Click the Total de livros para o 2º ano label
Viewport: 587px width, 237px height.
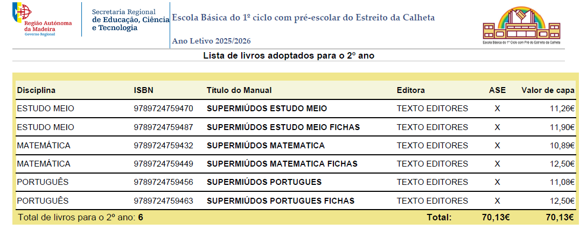(76, 217)
